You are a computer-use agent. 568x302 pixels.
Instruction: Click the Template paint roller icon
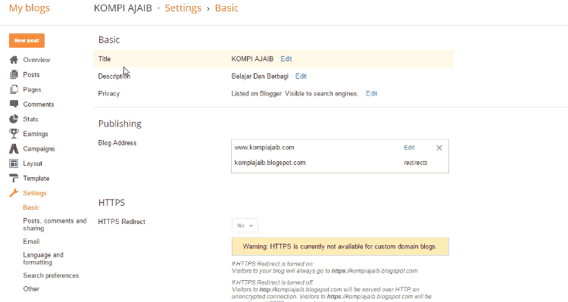pos(14,178)
